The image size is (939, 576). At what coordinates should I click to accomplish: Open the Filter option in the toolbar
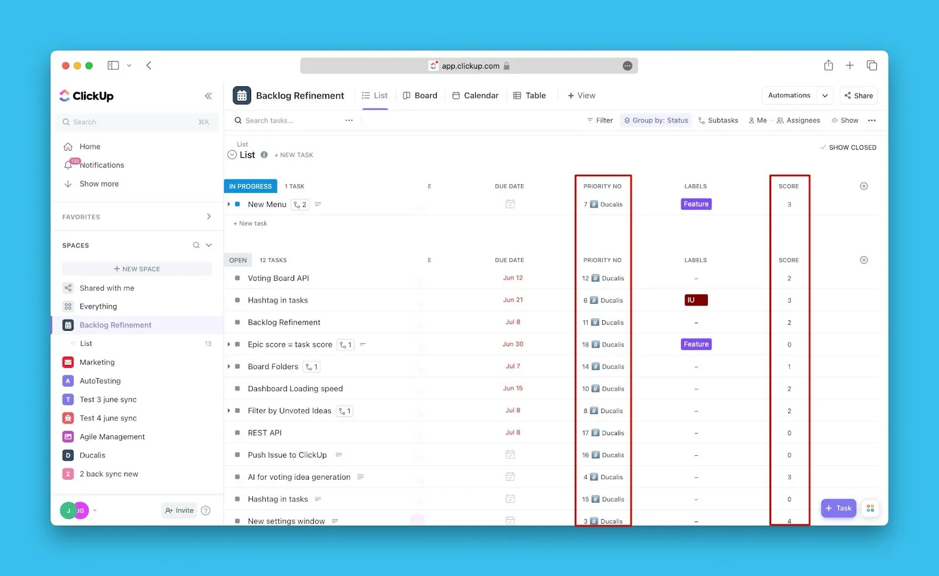click(599, 120)
